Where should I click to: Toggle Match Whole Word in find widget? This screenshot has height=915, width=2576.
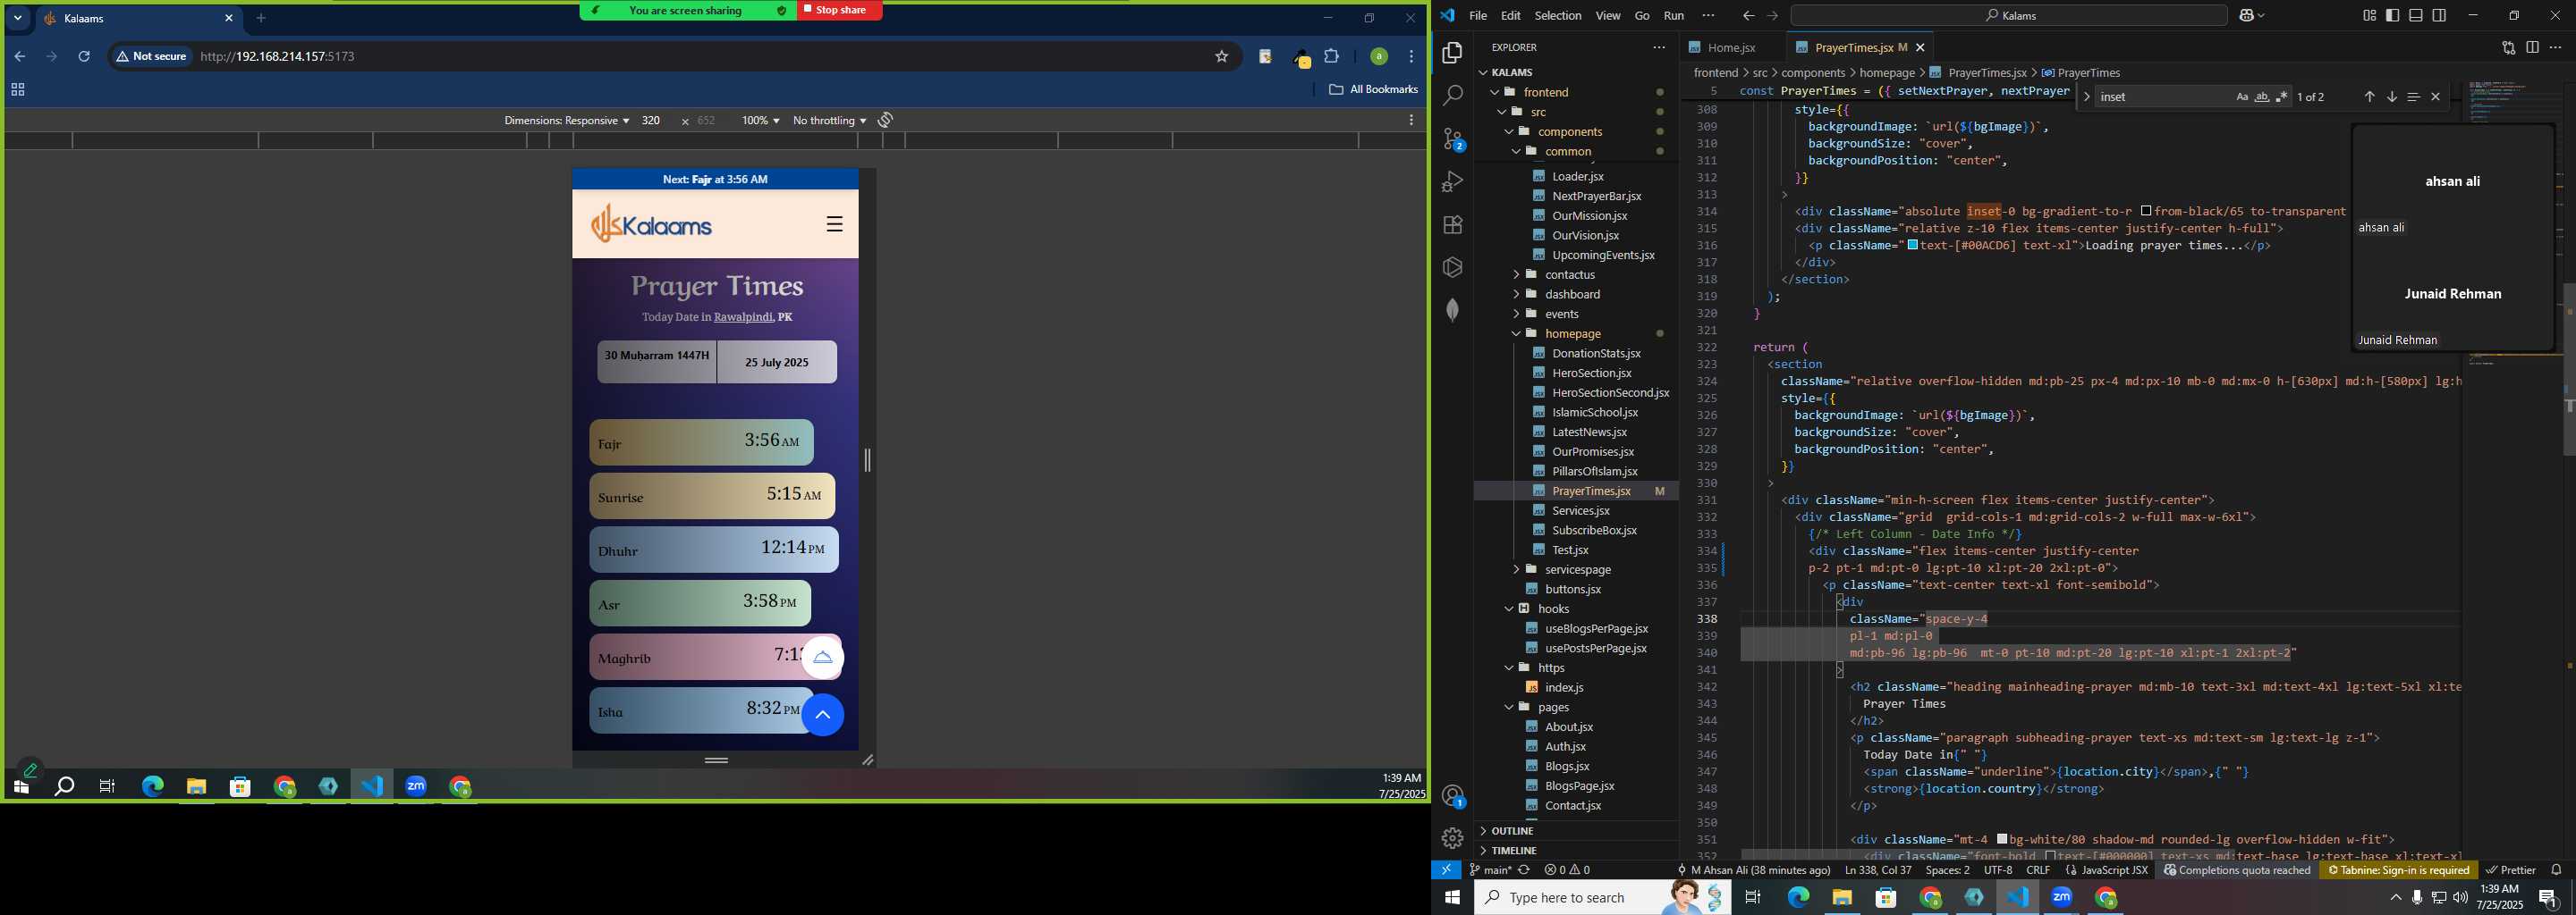[2262, 97]
